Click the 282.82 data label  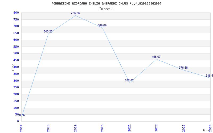129,80
